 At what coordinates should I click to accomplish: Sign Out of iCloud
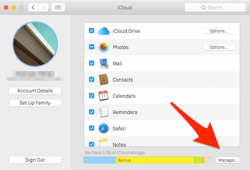tap(35, 160)
